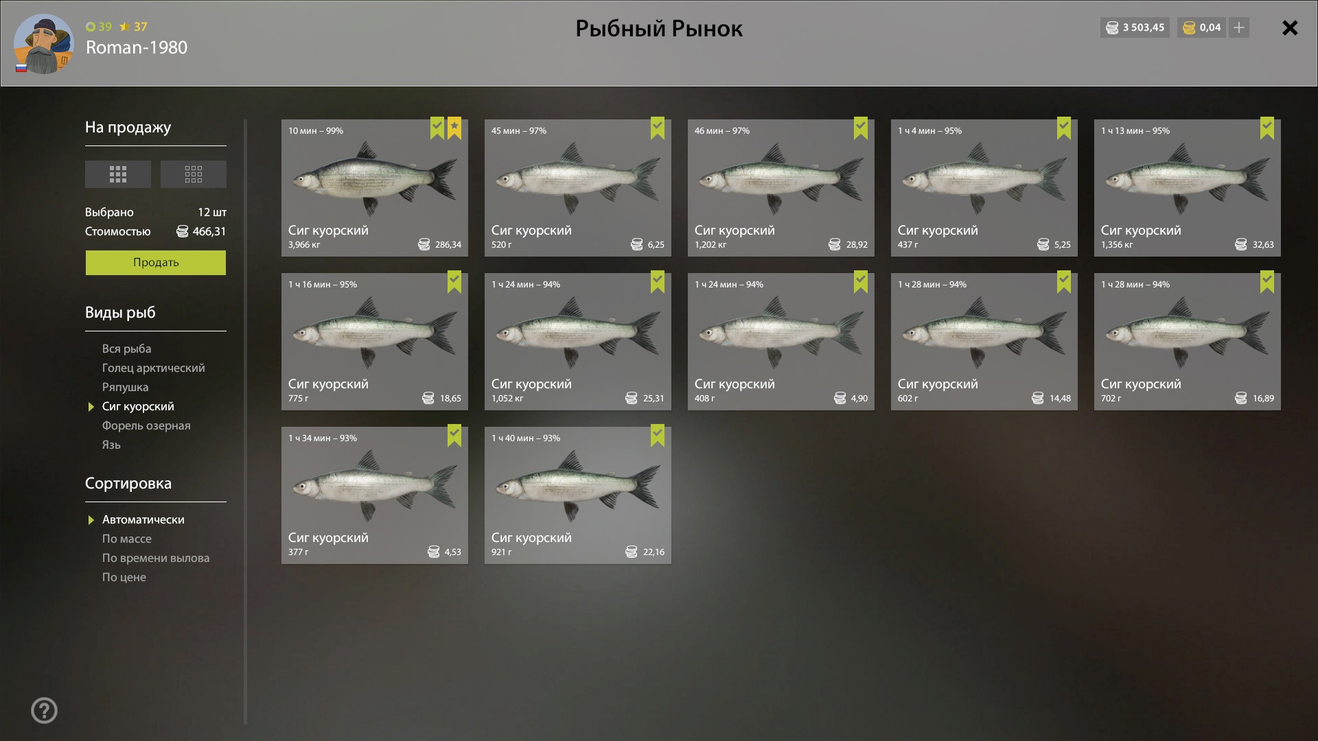
Task: Open the Roman-1980 player avatar
Action: click(x=44, y=44)
